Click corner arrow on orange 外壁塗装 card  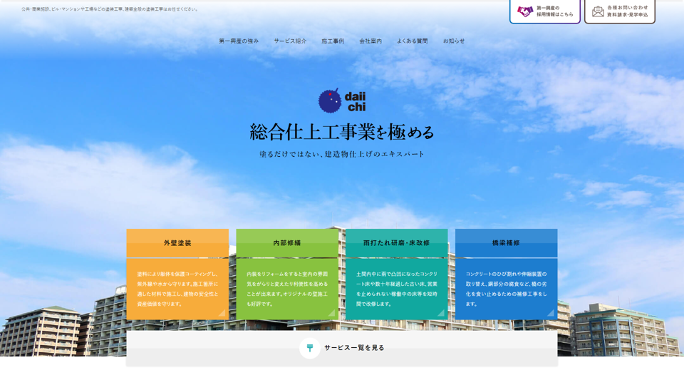click(222, 312)
